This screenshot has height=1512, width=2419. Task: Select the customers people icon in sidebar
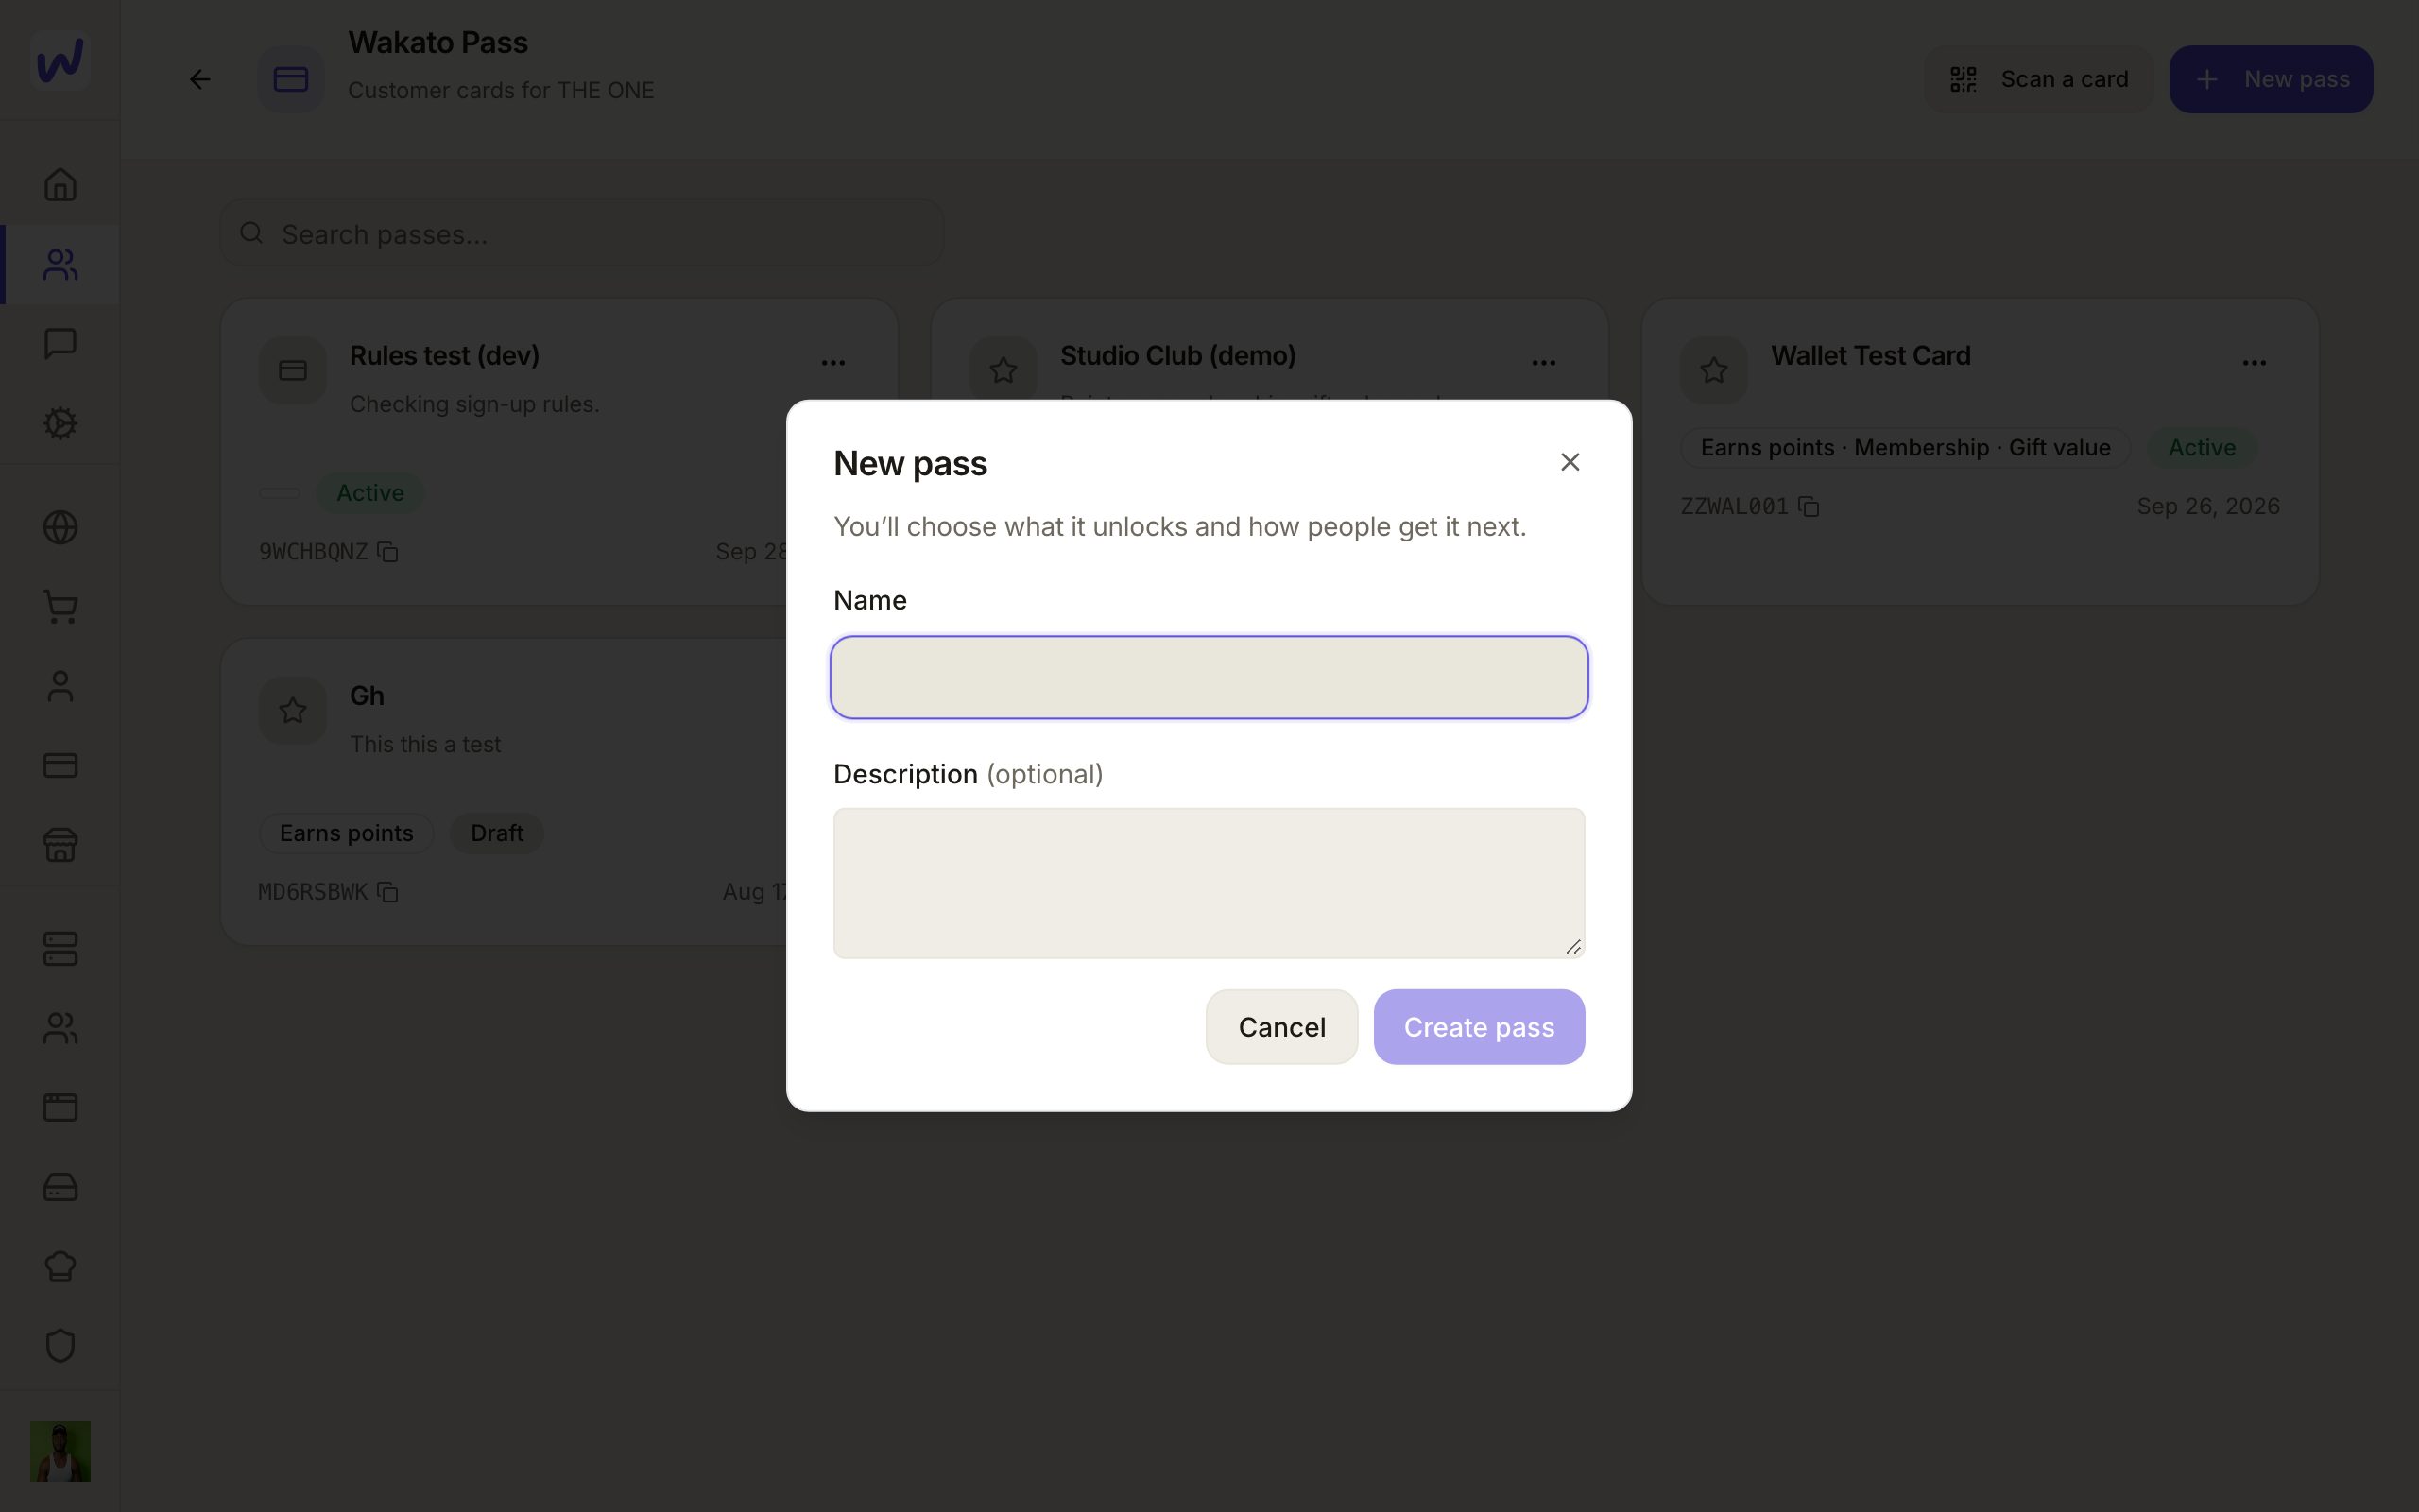click(60, 264)
